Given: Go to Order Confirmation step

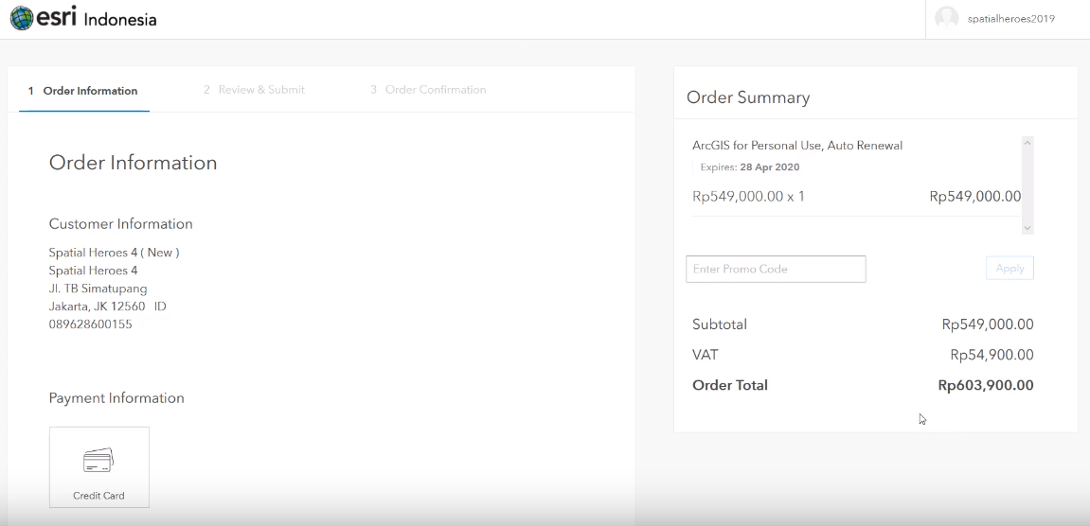Looking at the screenshot, I should click(427, 90).
